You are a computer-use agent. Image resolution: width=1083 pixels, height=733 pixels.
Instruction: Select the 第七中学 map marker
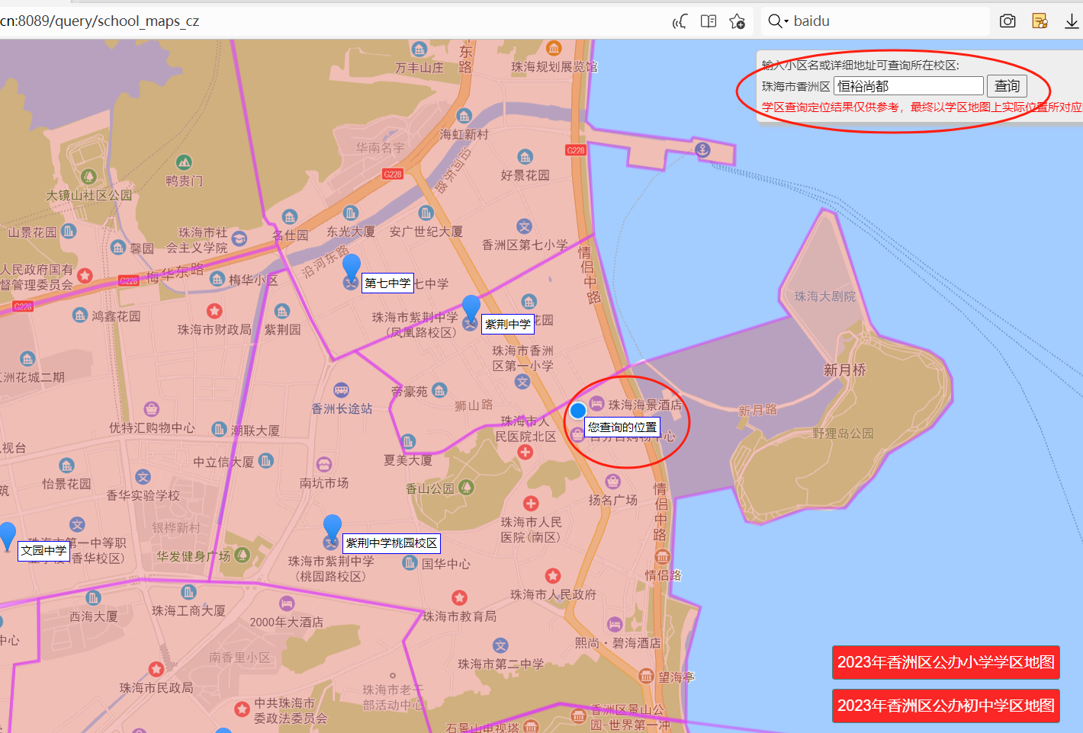[351, 268]
